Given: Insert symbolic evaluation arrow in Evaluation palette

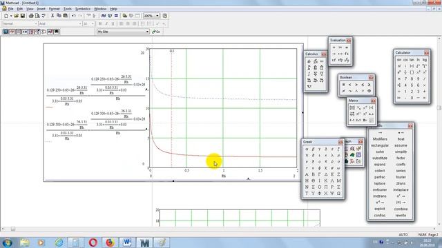Looking at the screenshot, I should click(334, 54).
